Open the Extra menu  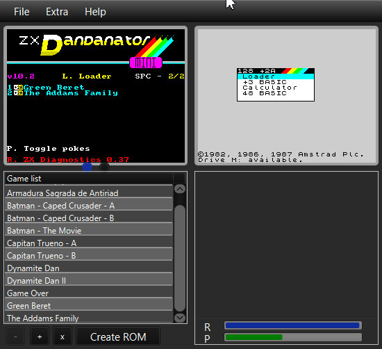(x=57, y=12)
